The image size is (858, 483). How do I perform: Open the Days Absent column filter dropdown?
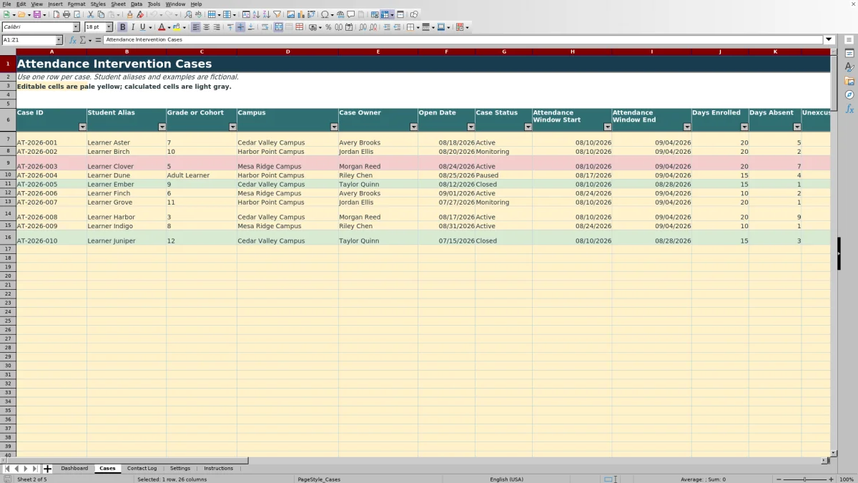point(797,127)
